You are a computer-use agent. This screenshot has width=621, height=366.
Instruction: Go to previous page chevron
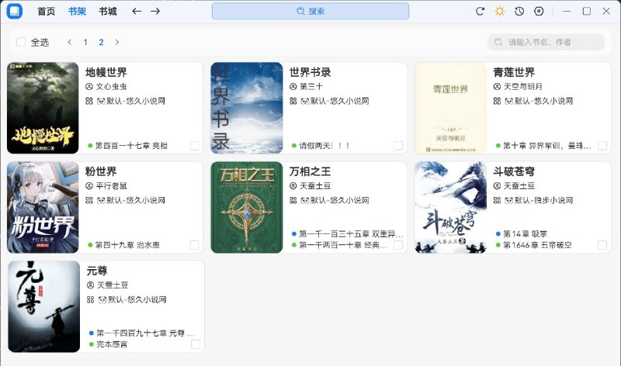(70, 42)
